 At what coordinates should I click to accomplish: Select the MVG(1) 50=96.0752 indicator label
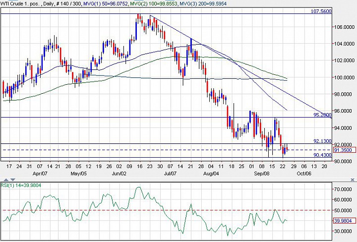pyautogui.click(x=106, y=3)
